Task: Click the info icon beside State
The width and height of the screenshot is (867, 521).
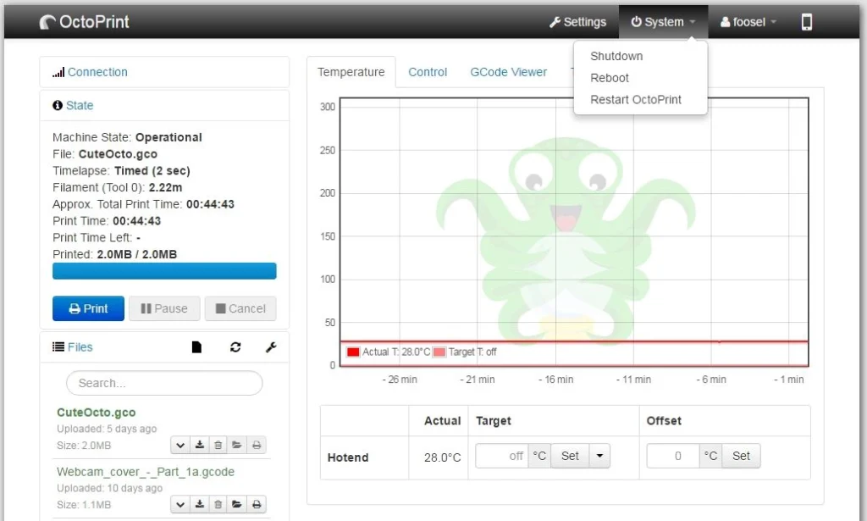Action: coord(58,105)
